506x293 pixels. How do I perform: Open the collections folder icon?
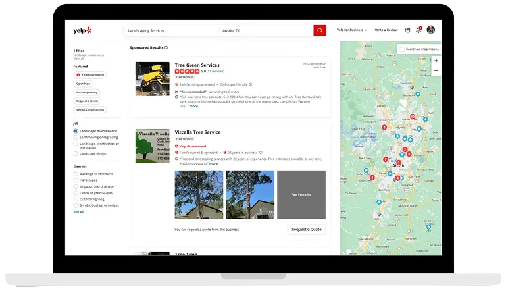(407, 30)
